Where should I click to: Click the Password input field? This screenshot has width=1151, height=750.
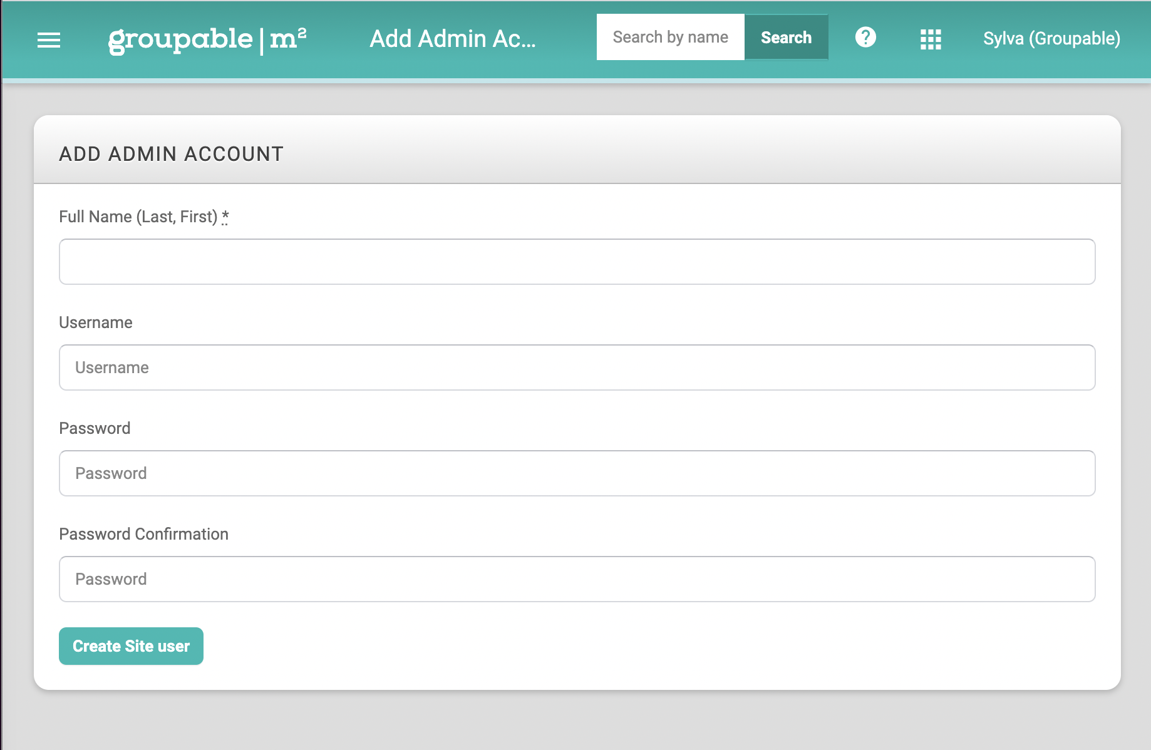[577, 473]
